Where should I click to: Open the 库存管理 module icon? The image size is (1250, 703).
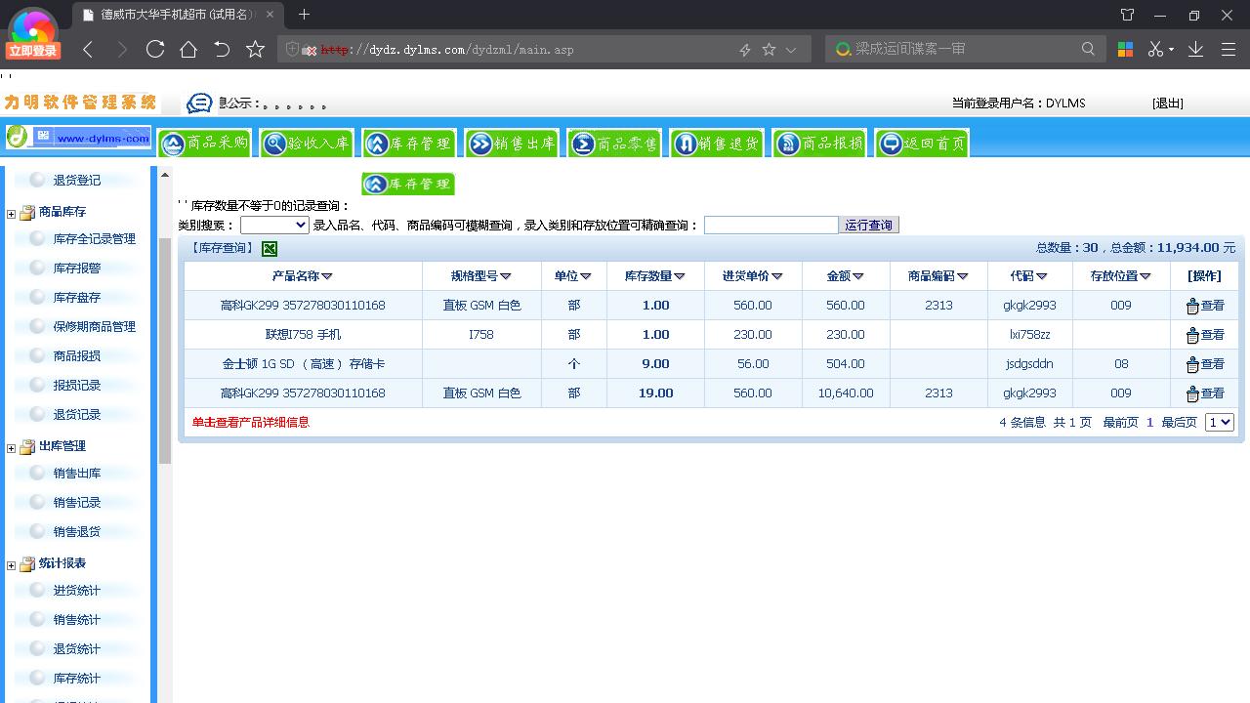click(x=409, y=143)
